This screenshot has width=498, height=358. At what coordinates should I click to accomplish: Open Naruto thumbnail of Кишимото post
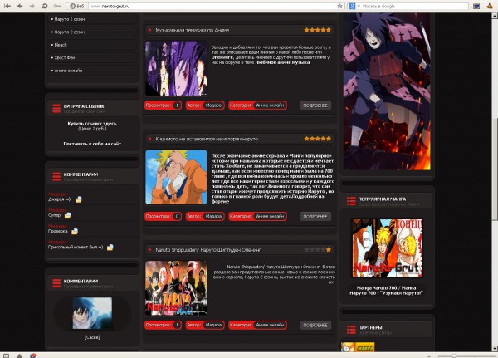[x=176, y=177]
